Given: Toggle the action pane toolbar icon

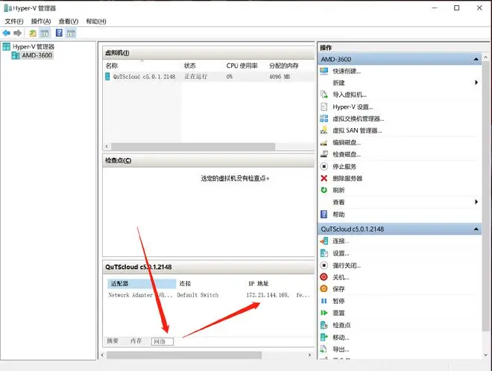Looking at the screenshot, I should click(x=71, y=33).
